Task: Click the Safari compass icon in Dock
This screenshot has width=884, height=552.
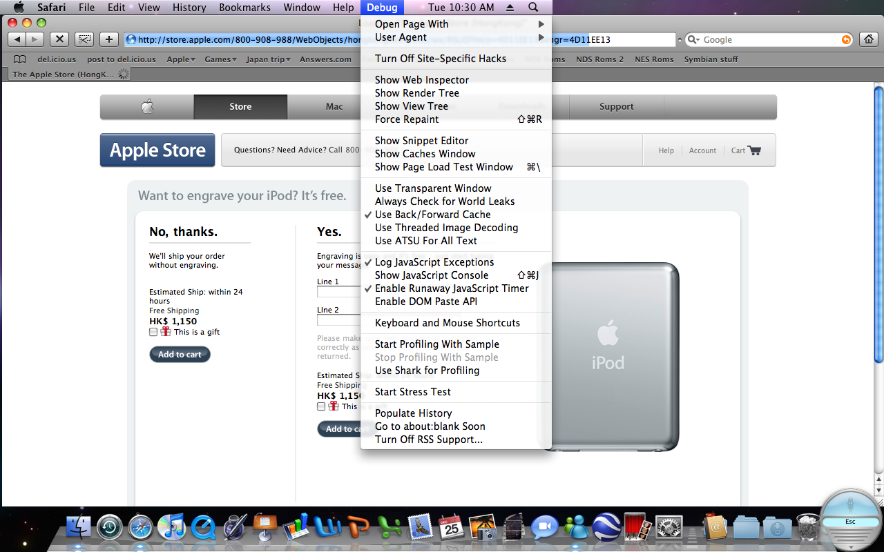Action: pos(141,528)
